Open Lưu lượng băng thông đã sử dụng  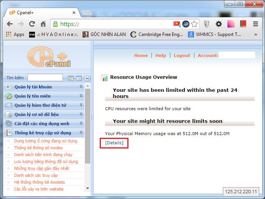click(x=46, y=161)
